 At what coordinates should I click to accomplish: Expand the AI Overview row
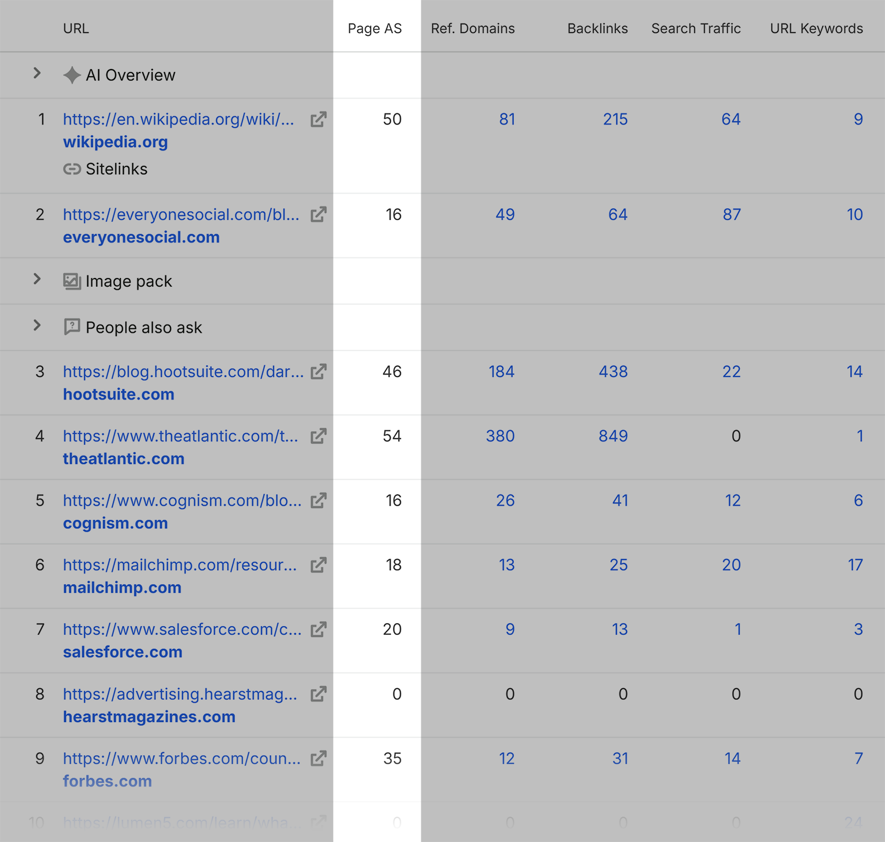[37, 74]
